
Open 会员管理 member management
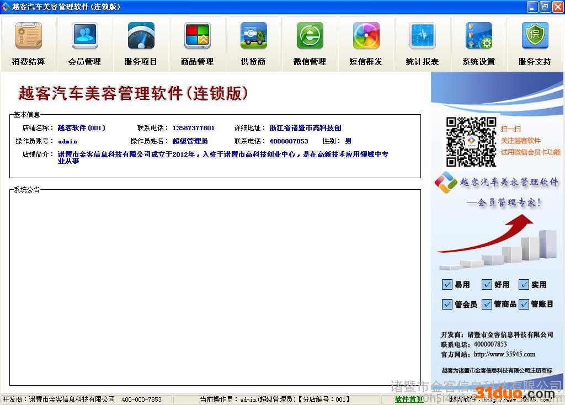click(x=84, y=44)
